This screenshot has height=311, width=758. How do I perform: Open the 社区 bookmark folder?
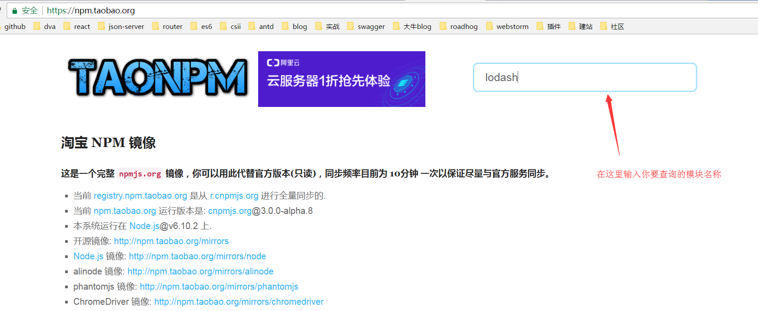coord(612,26)
